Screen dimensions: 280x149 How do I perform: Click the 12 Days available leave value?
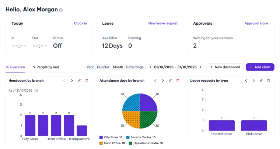click(x=112, y=46)
